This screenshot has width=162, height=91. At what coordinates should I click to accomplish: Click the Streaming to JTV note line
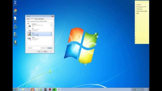(x=141, y=7)
